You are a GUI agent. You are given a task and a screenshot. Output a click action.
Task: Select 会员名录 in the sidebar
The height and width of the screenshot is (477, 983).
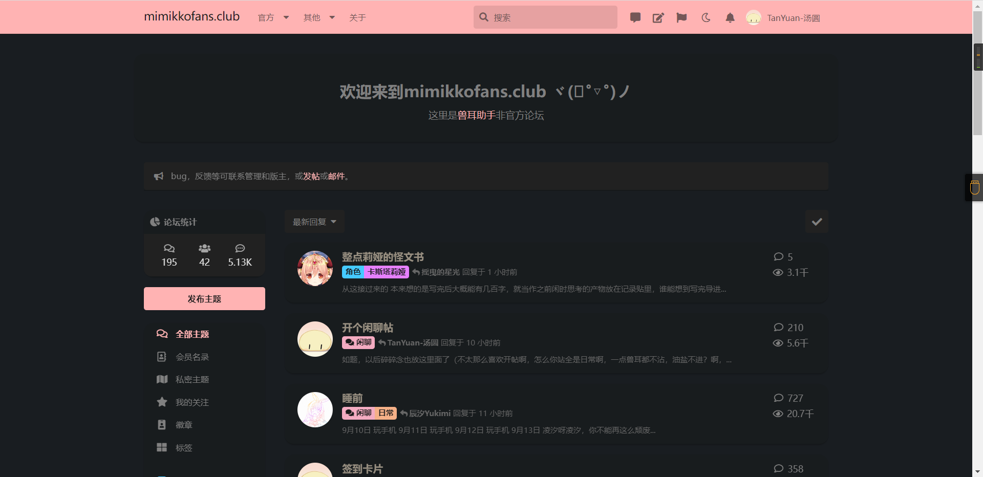[x=192, y=357]
